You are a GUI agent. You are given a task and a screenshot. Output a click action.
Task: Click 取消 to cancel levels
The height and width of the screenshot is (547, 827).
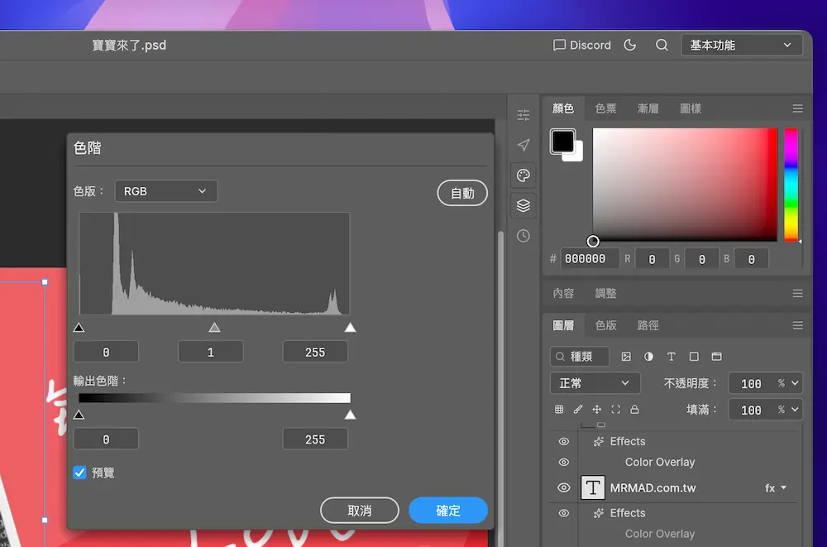pos(360,511)
